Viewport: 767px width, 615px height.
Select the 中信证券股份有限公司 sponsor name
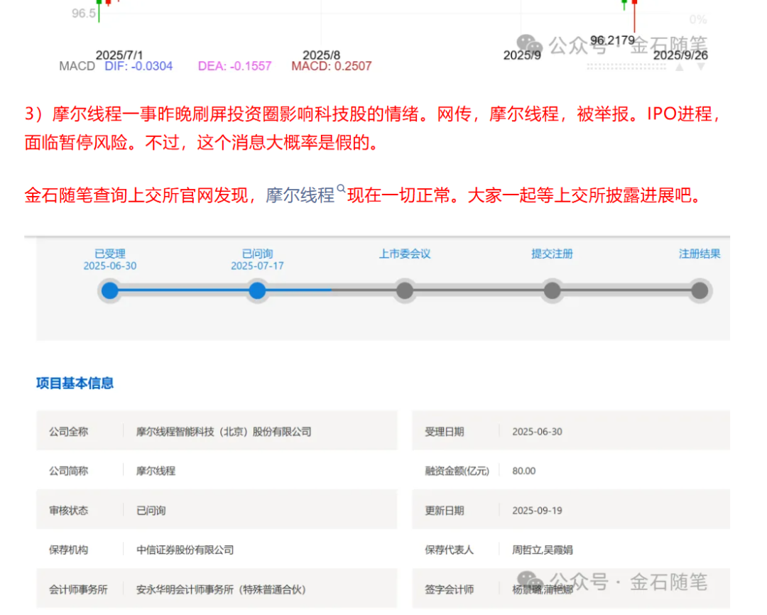[185, 550]
